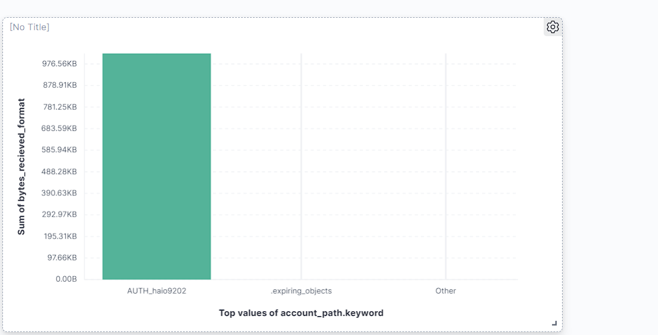Image resolution: width=658 pixels, height=335 pixels.
Task: Click the 878.91KB y-axis tick label
Action: (x=59, y=85)
